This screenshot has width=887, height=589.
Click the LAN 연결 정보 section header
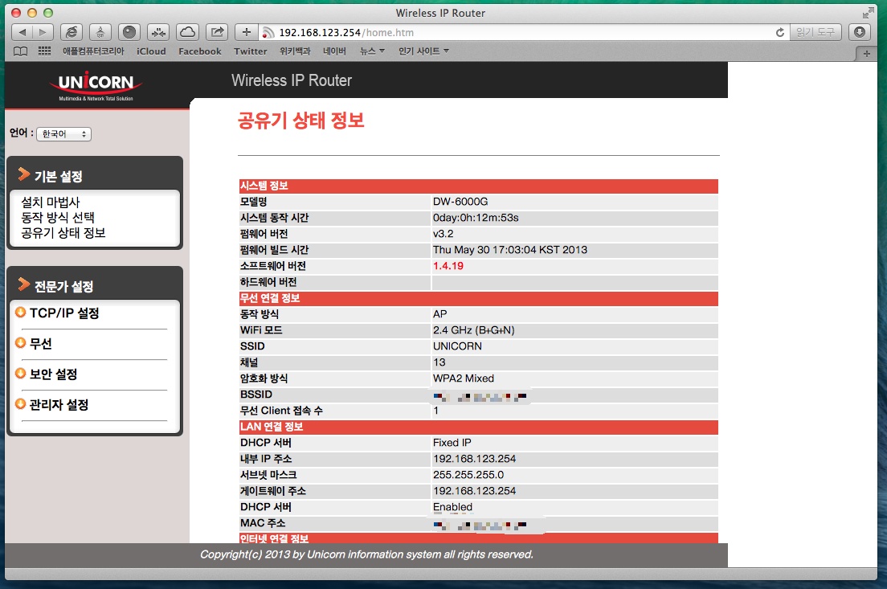pos(479,427)
